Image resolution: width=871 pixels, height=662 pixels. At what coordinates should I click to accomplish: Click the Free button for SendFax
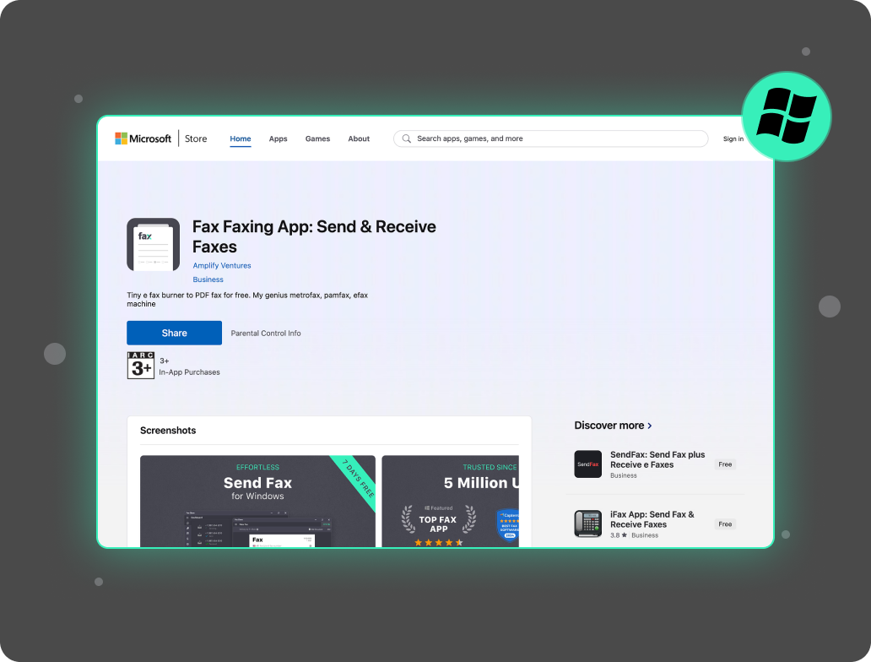(725, 464)
